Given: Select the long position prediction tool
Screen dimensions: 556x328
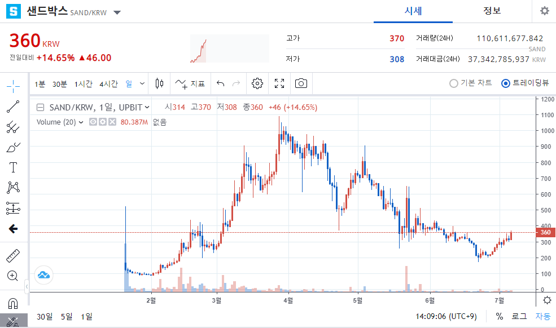Looking at the screenshot, I should tap(13, 209).
